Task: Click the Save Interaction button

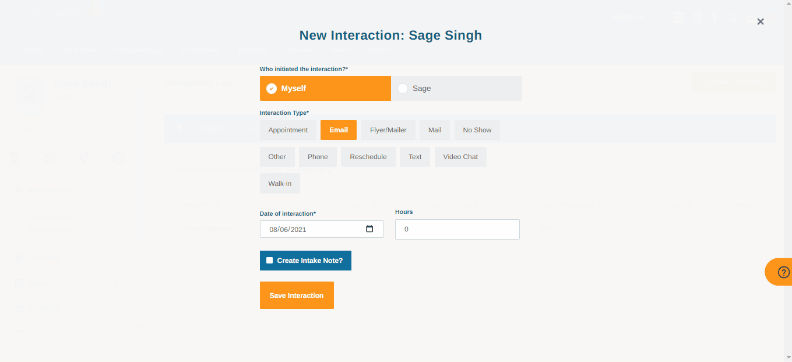Action: pyautogui.click(x=297, y=295)
